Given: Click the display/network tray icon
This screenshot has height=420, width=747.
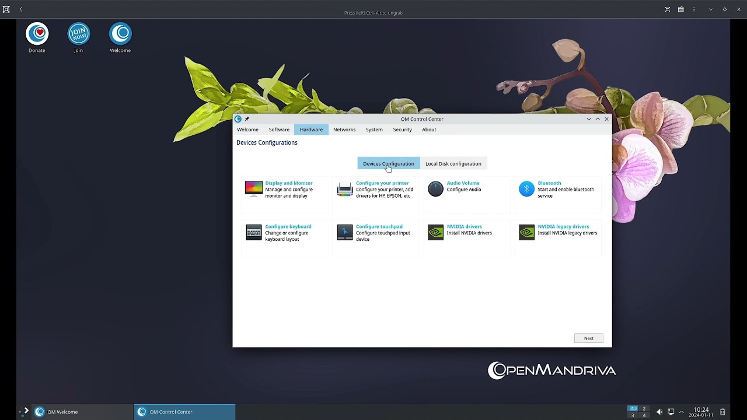Looking at the screenshot, I should [x=671, y=412].
